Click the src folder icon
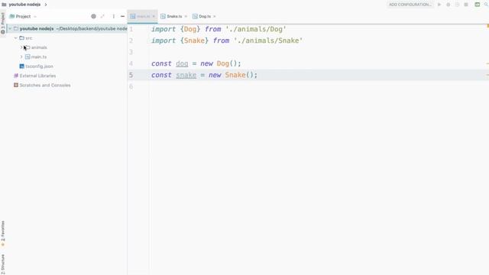Viewport: 489px width, 275px height. [x=21, y=38]
